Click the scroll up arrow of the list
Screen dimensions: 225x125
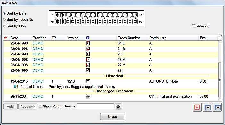pyautogui.click(x=220, y=43)
